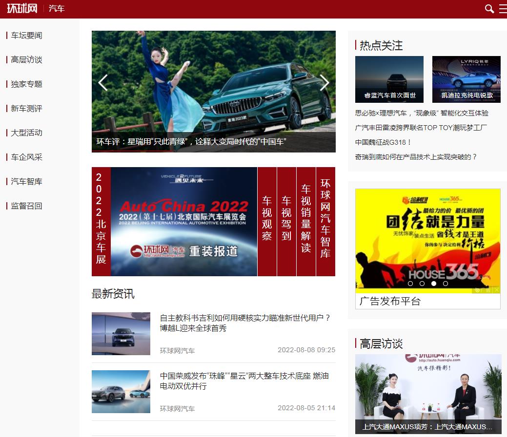This screenshot has width=507, height=437.
Task: Click 热点关注 section heading
Action: click(381, 45)
